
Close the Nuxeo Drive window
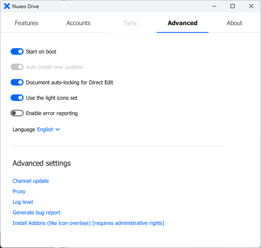(251, 6)
